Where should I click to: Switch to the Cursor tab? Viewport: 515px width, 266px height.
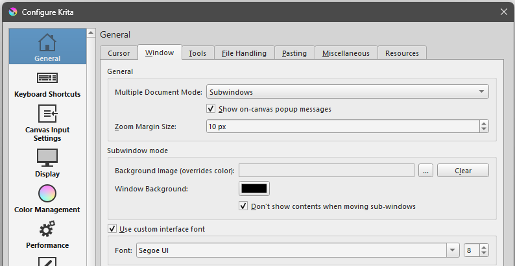pos(119,53)
